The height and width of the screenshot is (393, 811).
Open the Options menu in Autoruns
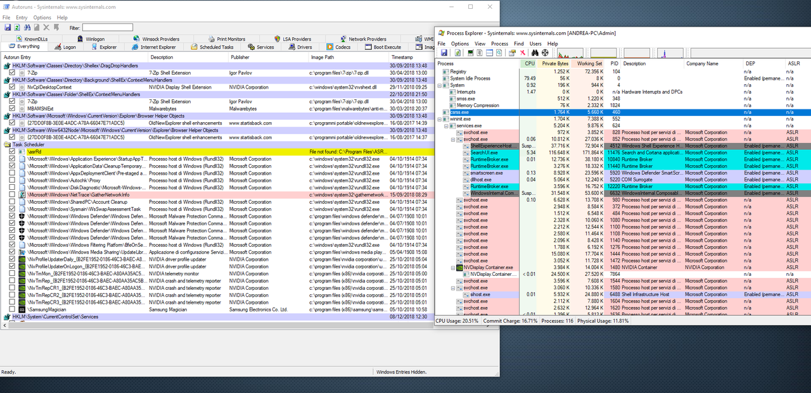pyautogui.click(x=42, y=18)
